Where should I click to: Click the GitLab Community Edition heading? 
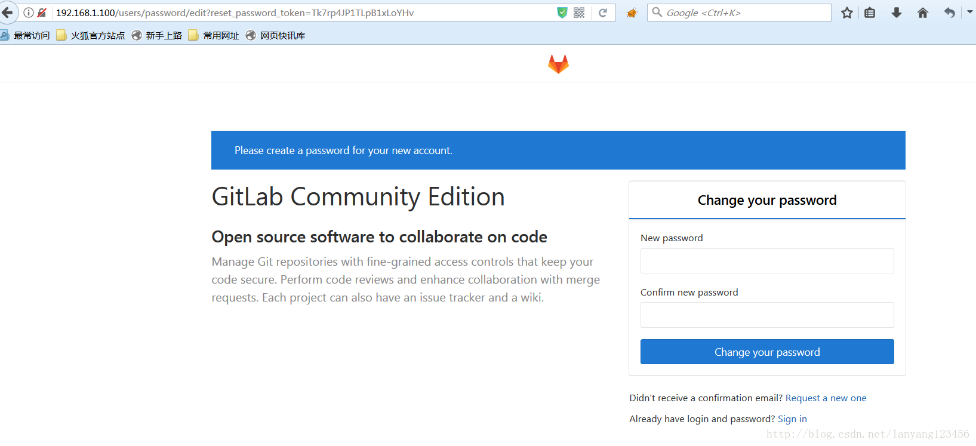358,197
